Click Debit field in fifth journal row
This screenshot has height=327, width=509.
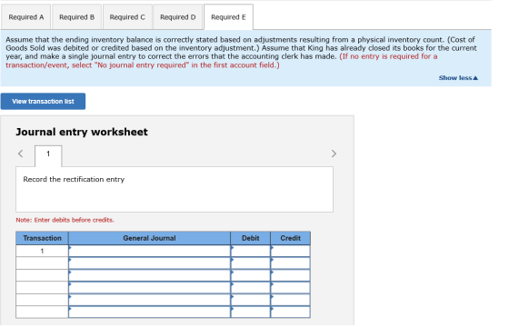tap(250, 300)
